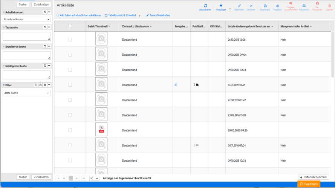Sort by Mengenvariabler Artikel column
The height and width of the screenshot is (188, 335).
[296, 26]
